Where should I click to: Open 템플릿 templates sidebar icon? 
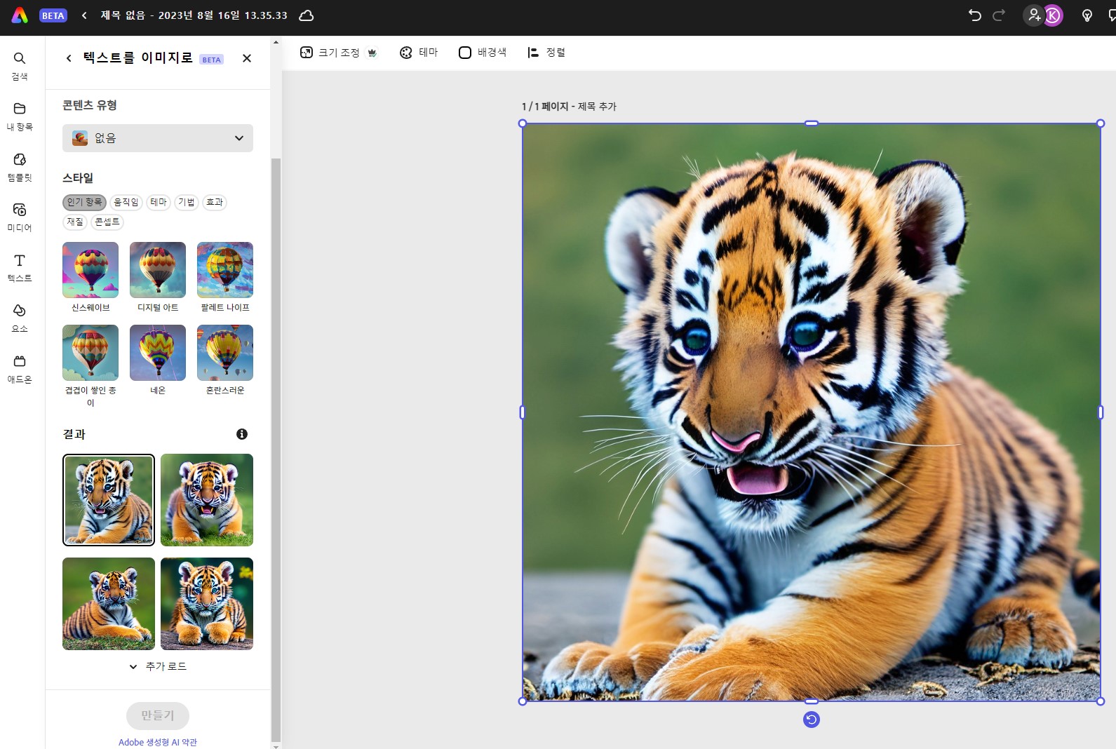pos(20,167)
